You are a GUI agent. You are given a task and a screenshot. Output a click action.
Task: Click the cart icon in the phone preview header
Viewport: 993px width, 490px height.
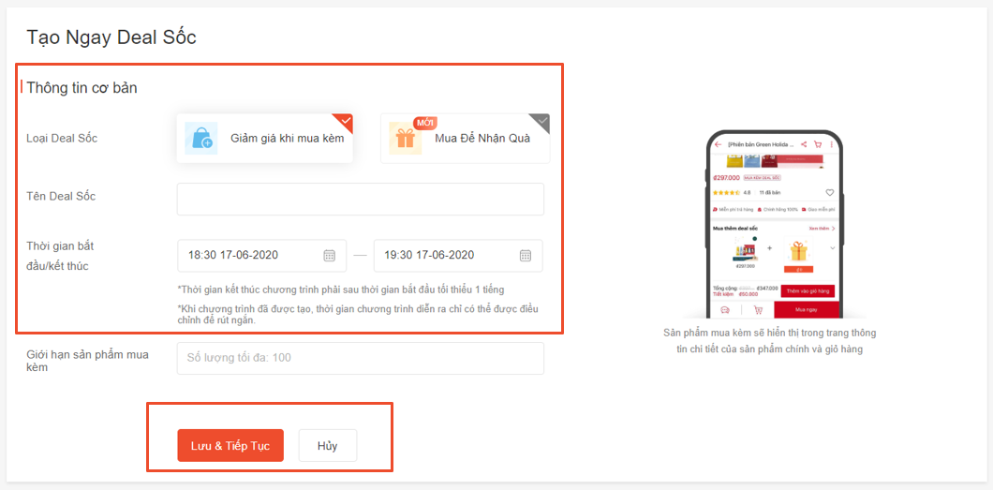tap(817, 144)
